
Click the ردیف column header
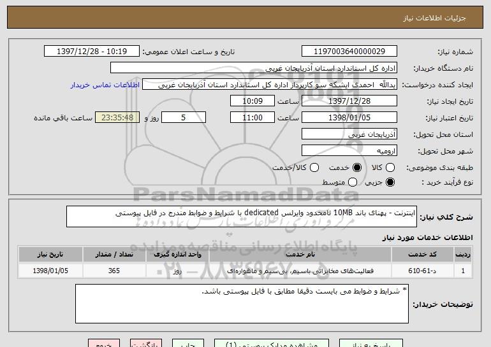click(463, 255)
